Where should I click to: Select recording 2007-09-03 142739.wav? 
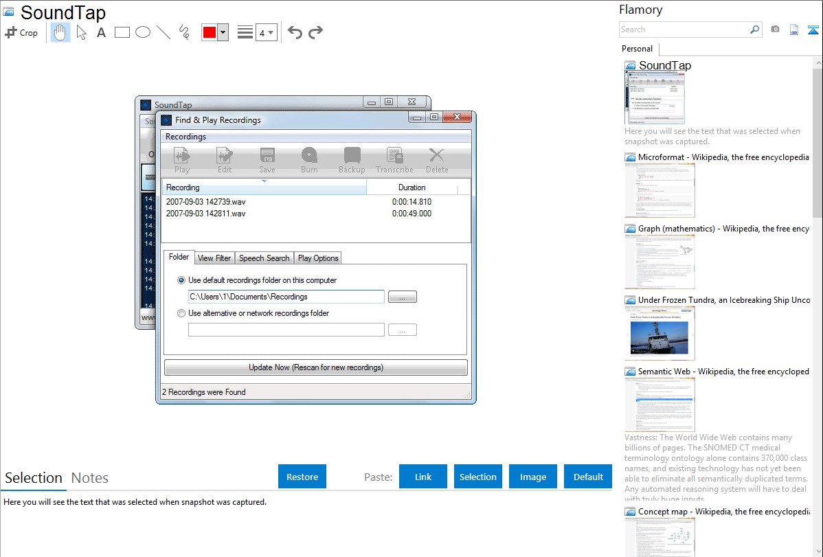pyautogui.click(x=206, y=202)
